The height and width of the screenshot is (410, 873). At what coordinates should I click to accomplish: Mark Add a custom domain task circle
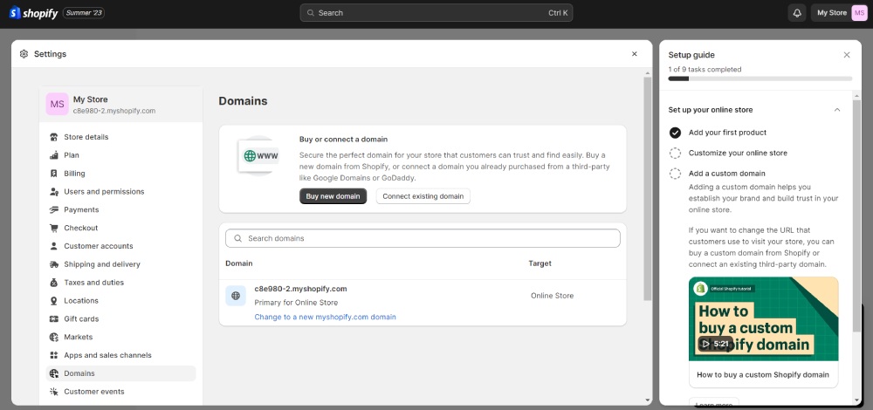[x=675, y=174]
